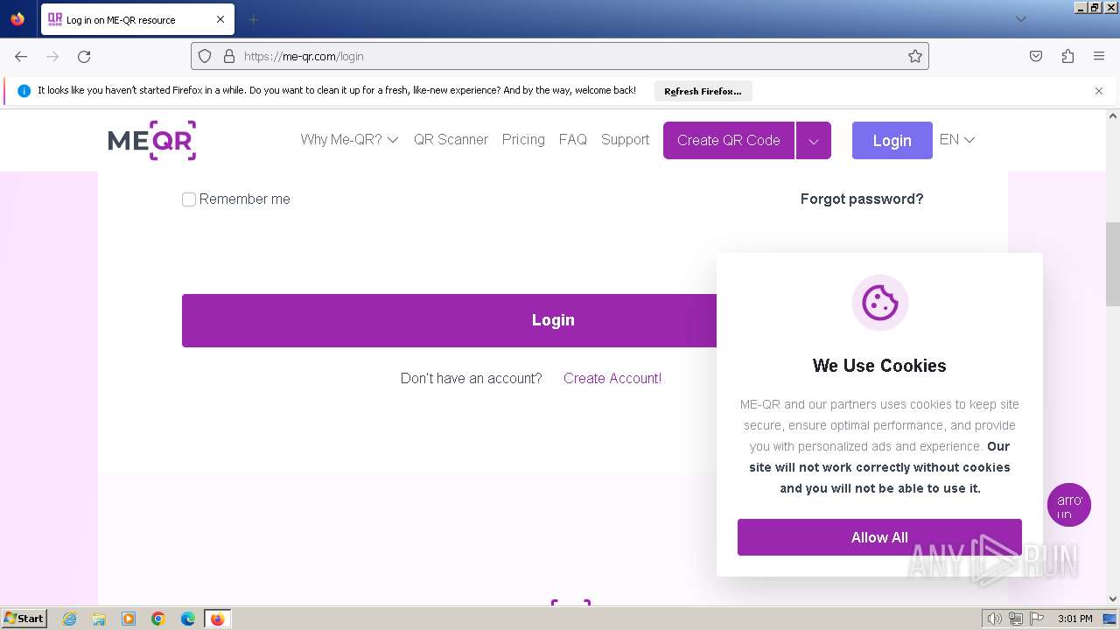The height and width of the screenshot is (630, 1120).
Task: Open Save to Pocket icon
Action: 1036,56
